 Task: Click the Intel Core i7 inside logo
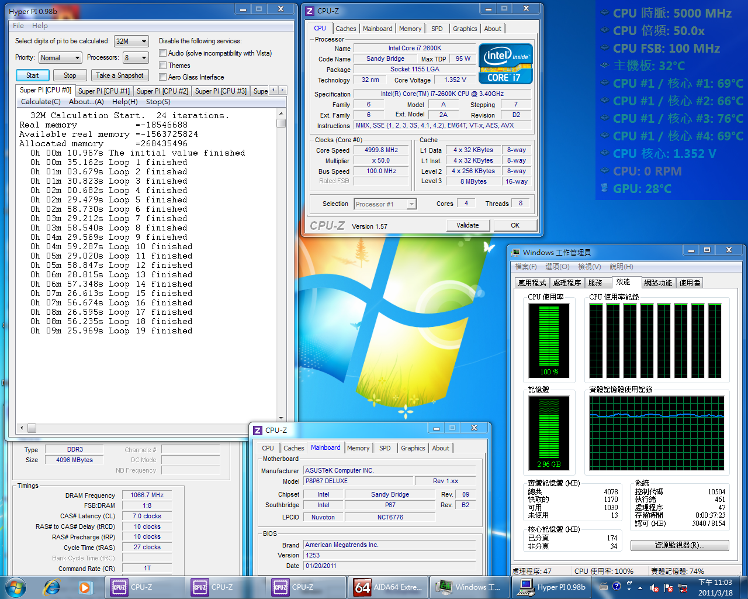tap(505, 64)
